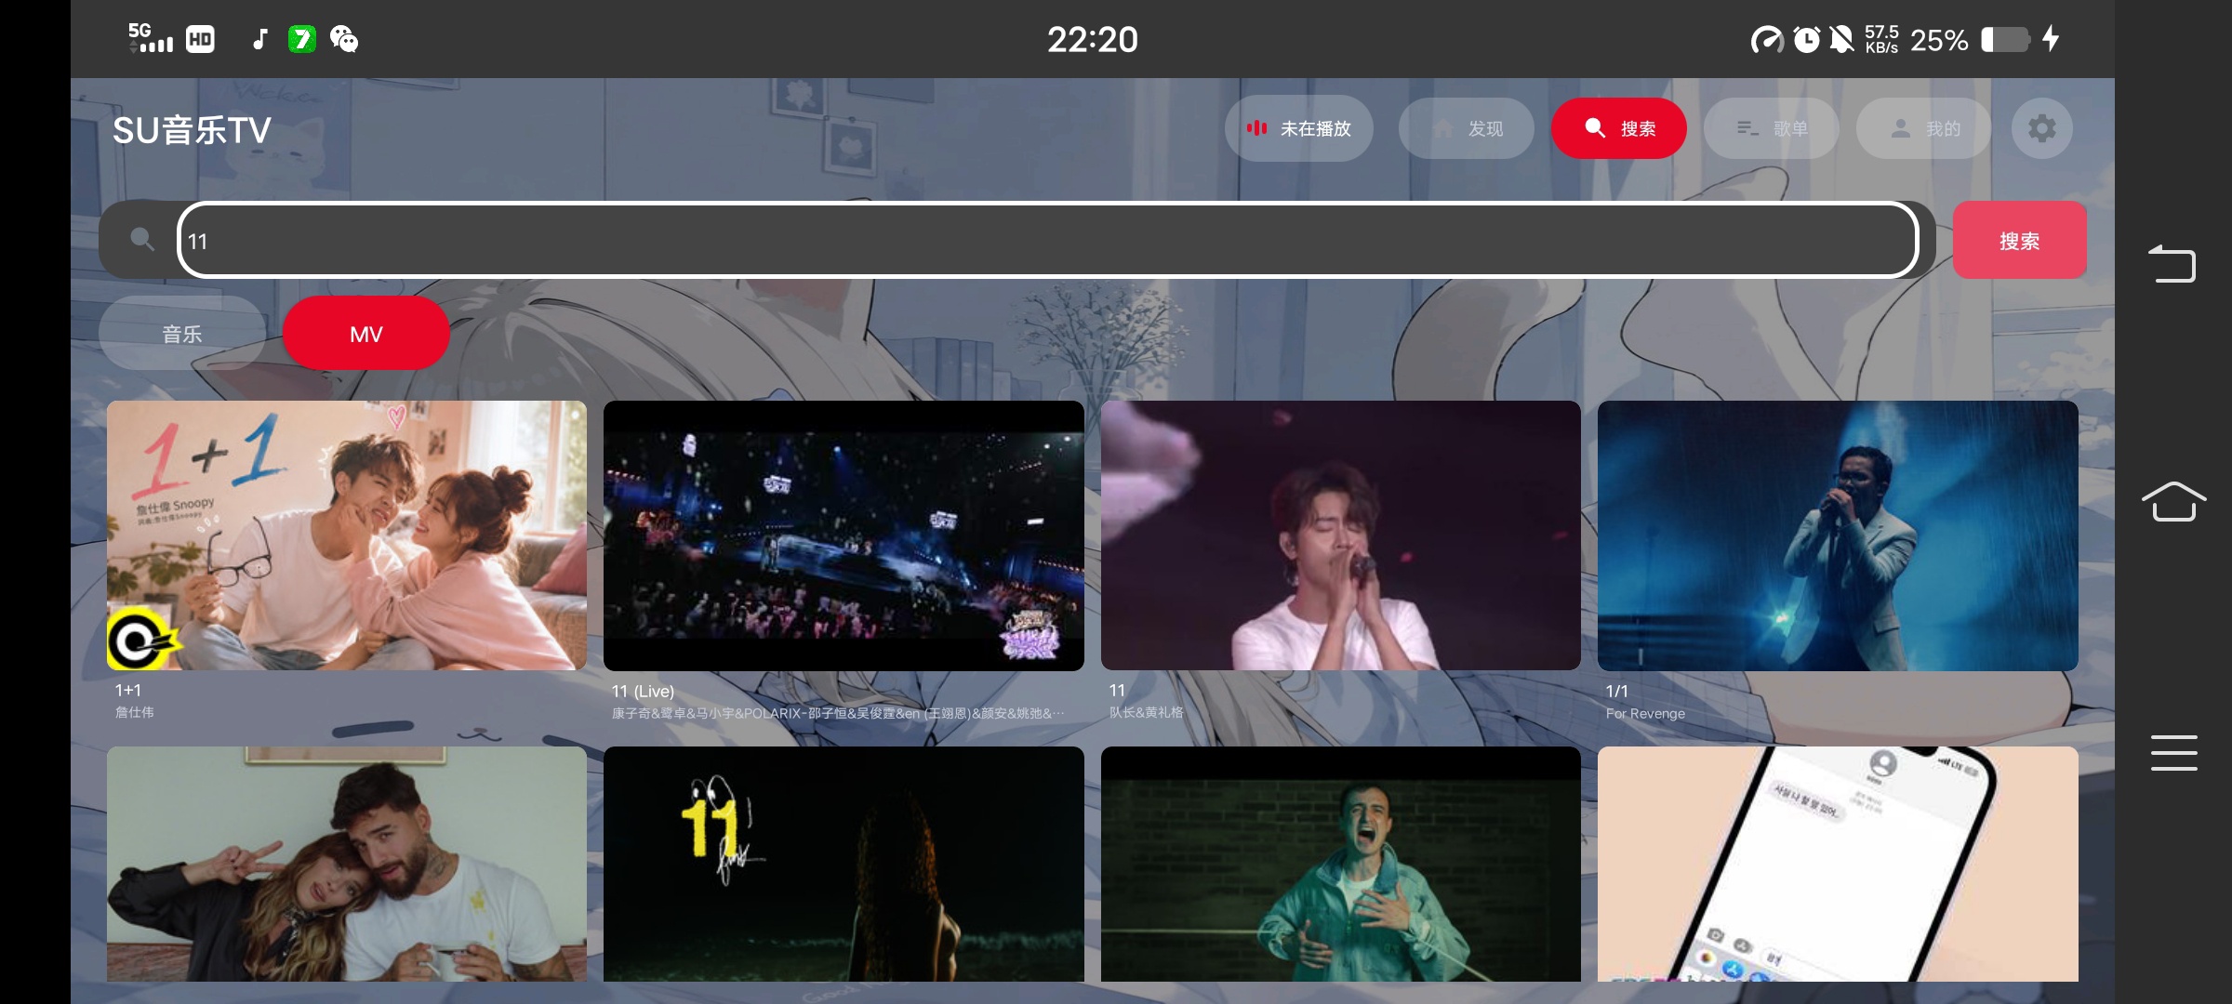2232x1004 pixels.
Task: Open the recent apps menu icon
Action: pyautogui.click(x=2173, y=752)
